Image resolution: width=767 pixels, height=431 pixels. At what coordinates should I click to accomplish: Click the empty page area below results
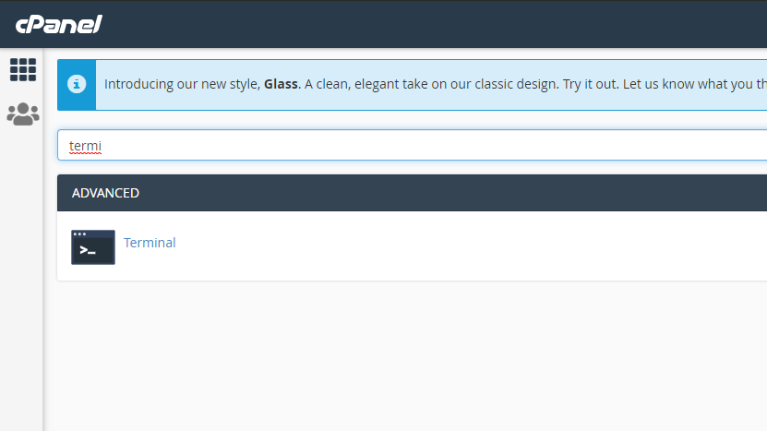(406, 360)
